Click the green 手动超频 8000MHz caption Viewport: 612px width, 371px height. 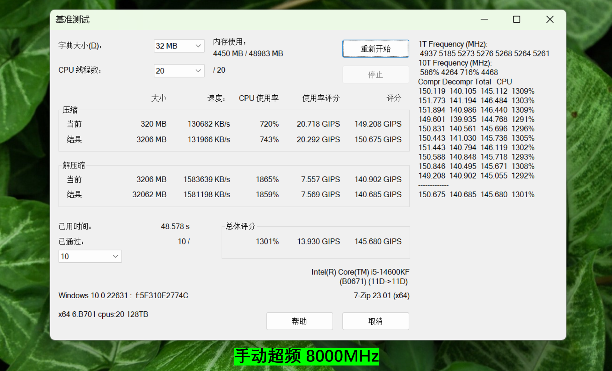[x=306, y=356]
